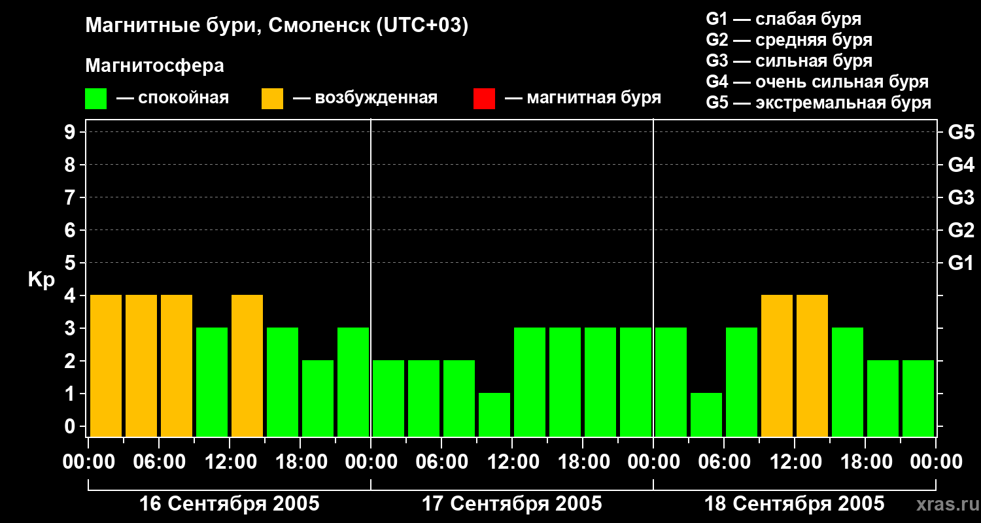This screenshot has width=981, height=523.
Task: Click the 12:00 tick label of 17 September
Action: point(512,462)
